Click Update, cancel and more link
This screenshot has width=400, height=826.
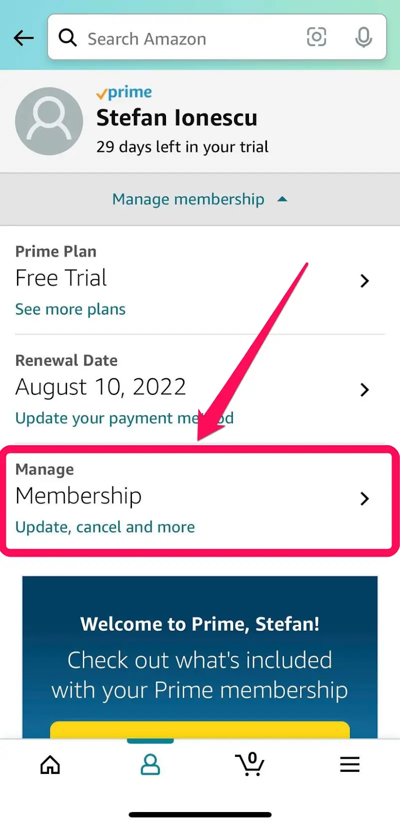pos(105,527)
